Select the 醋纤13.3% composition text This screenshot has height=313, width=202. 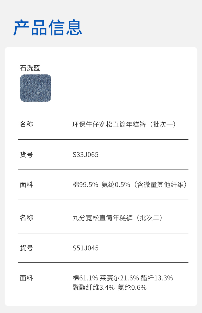pos(157,278)
